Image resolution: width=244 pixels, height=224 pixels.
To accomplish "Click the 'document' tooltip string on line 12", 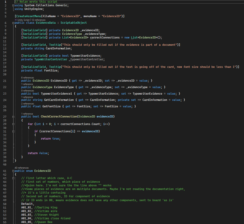I will pyautogui.click(x=120, y=45).
